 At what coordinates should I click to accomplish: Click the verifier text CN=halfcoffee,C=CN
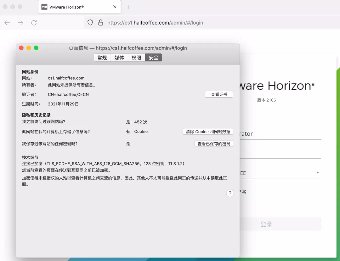click(x=68, y=94)
